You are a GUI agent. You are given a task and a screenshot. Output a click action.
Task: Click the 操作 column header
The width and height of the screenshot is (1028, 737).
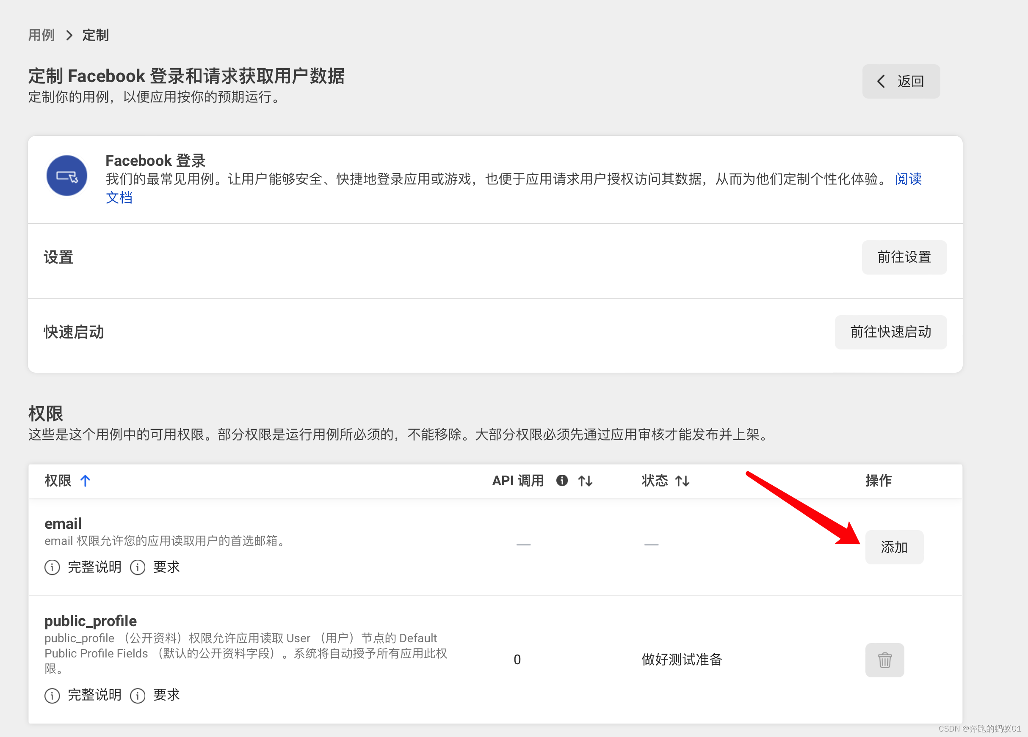pyautogui.click(x=879, y=481)
